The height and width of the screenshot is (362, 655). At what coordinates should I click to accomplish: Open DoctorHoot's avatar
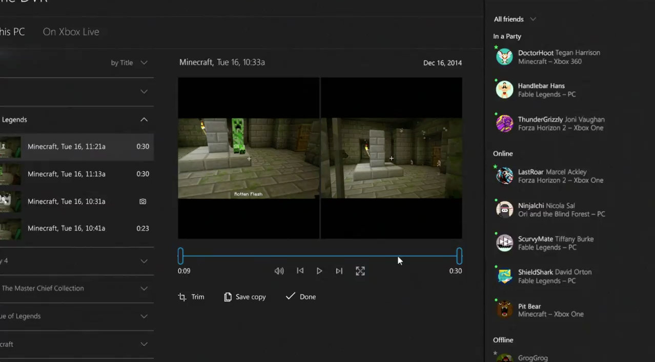[505, 57]
